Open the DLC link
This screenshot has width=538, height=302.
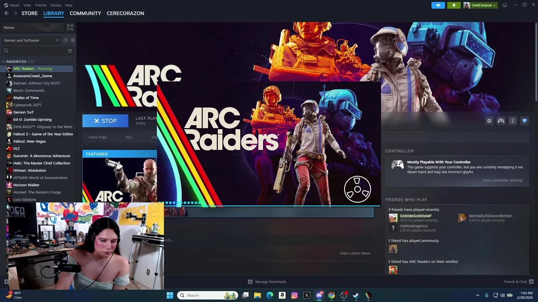pos(129,137)
